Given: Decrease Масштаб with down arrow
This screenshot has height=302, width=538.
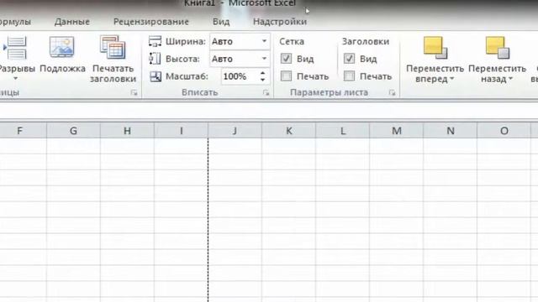Looking at the screenshot, I should (x=262, y=80).
